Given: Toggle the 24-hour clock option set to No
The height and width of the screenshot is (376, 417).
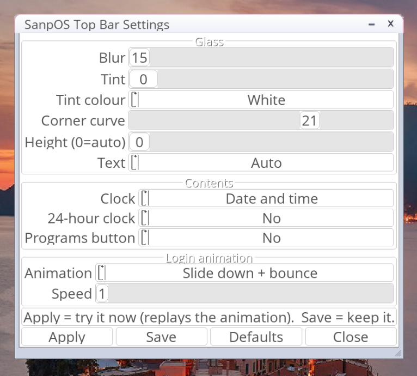Looking at the screenshot, I should tap(266, 218).
